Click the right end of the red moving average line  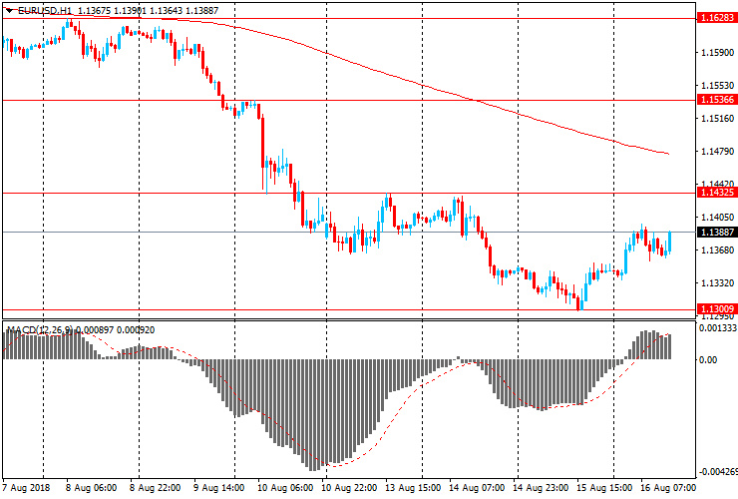(668, 154)
